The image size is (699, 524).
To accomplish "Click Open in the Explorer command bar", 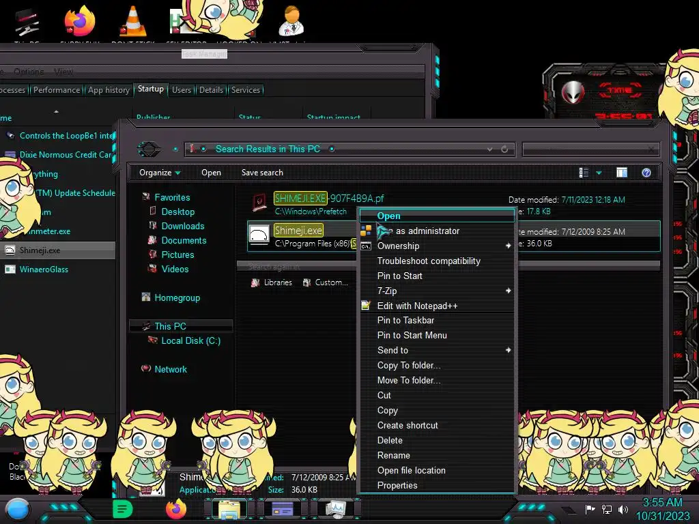I will pos(211,173).
